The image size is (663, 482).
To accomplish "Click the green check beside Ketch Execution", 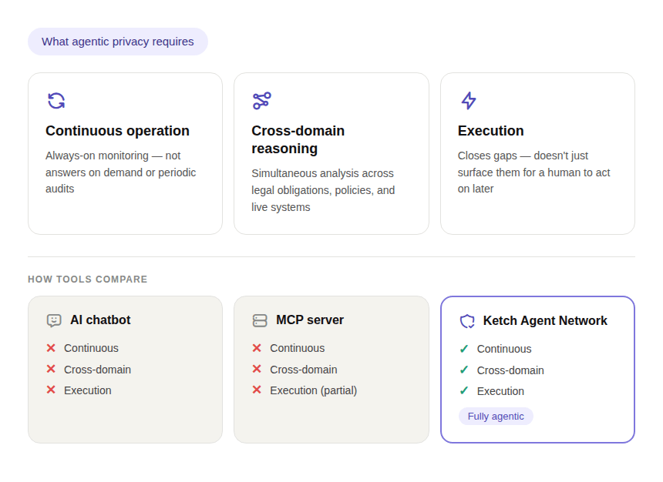I will pyautogui.click(x=464, y=390).
